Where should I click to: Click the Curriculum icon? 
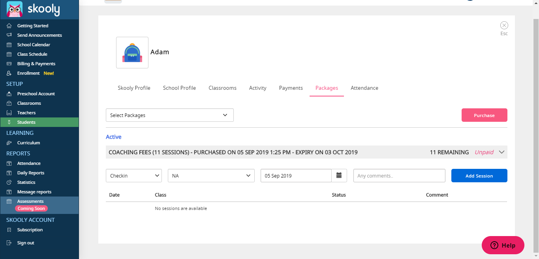(x=9, y=143)
